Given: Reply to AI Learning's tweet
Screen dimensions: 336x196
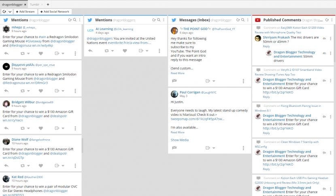Looking at the screenshot, I should 90,51.
